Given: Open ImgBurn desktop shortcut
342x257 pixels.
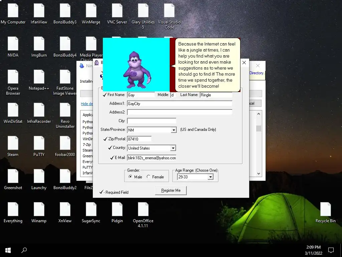Looking at the screenshot, I should tap(39, 47).
